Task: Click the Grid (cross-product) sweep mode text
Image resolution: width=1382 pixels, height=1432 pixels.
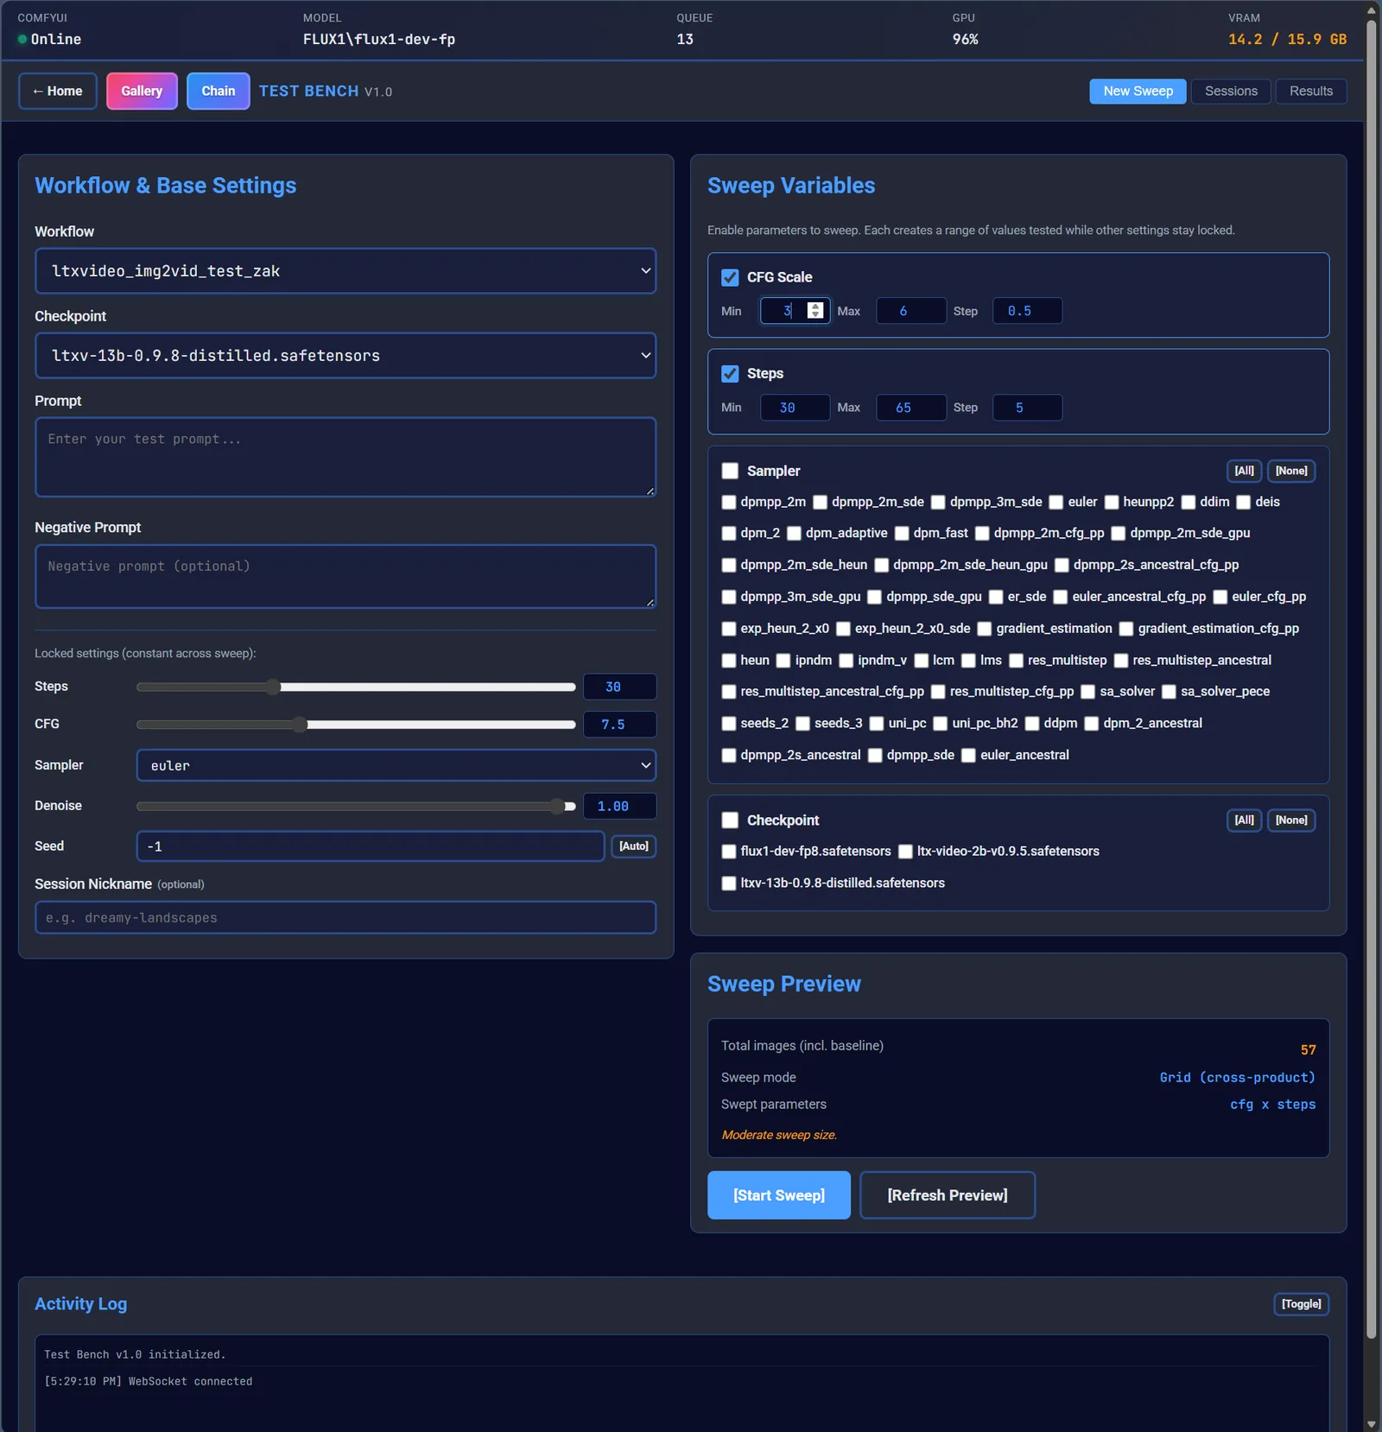Action: tap(1237, 1078)
